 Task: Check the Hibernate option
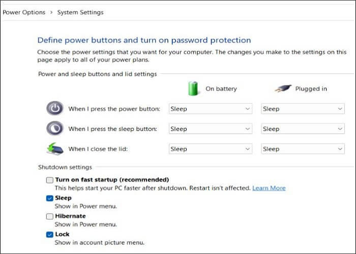pyautogui.click(x=49, y=216)
